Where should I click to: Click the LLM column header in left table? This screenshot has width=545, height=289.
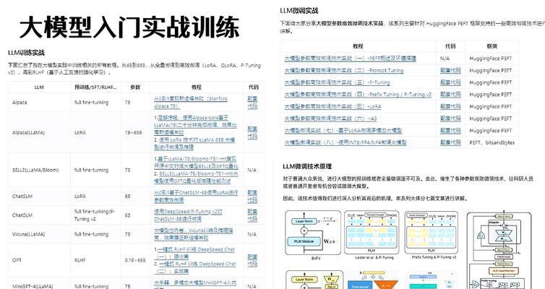tap(39, 87)
